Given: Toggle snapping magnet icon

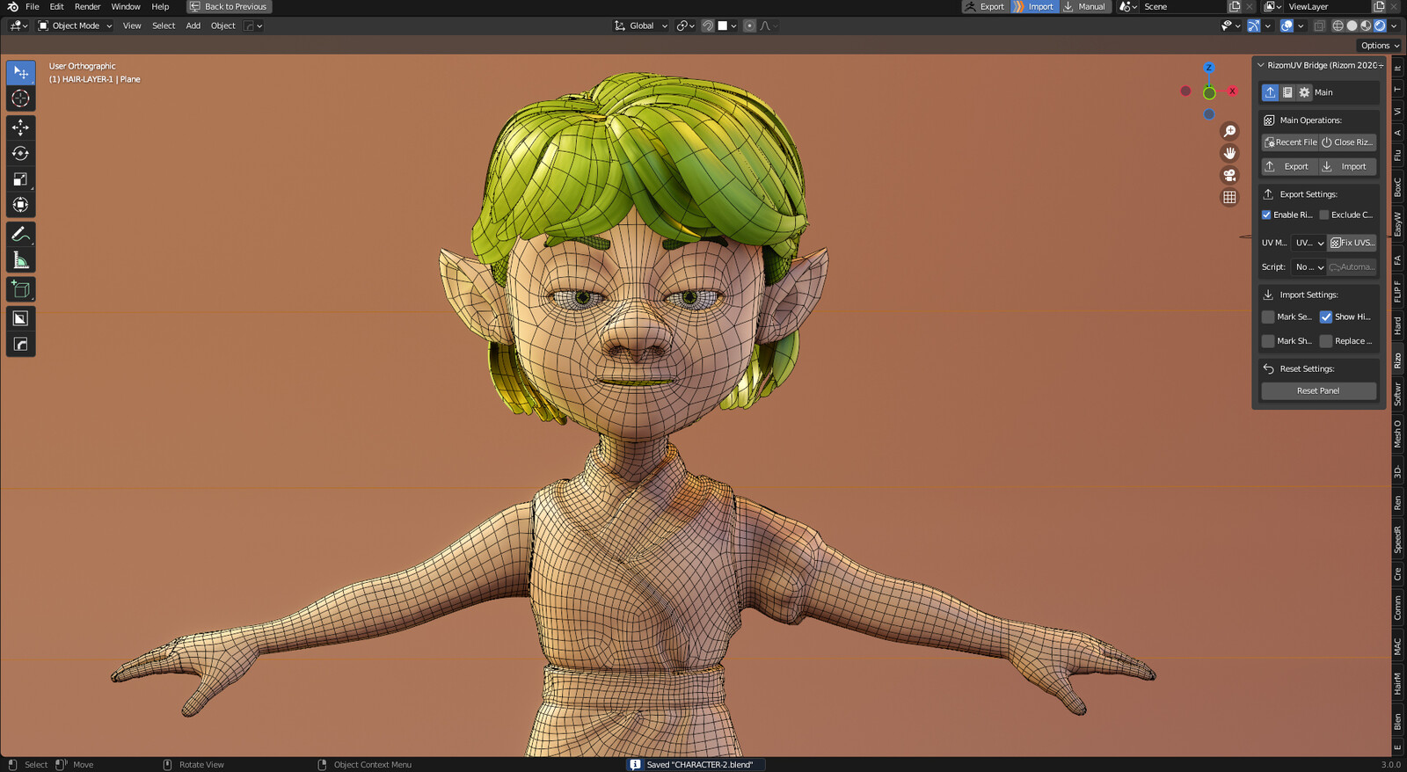Looking at the screenshot, I should coord(707,25).
